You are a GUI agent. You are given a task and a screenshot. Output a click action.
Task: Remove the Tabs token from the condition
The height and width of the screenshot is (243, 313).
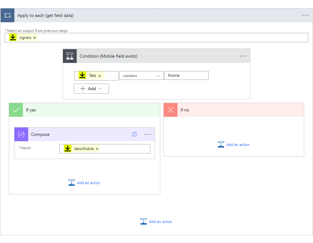[x=100, y=75]
